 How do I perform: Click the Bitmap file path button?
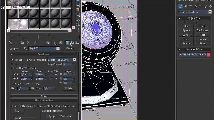pyautogui.click(x=43, y=106)
